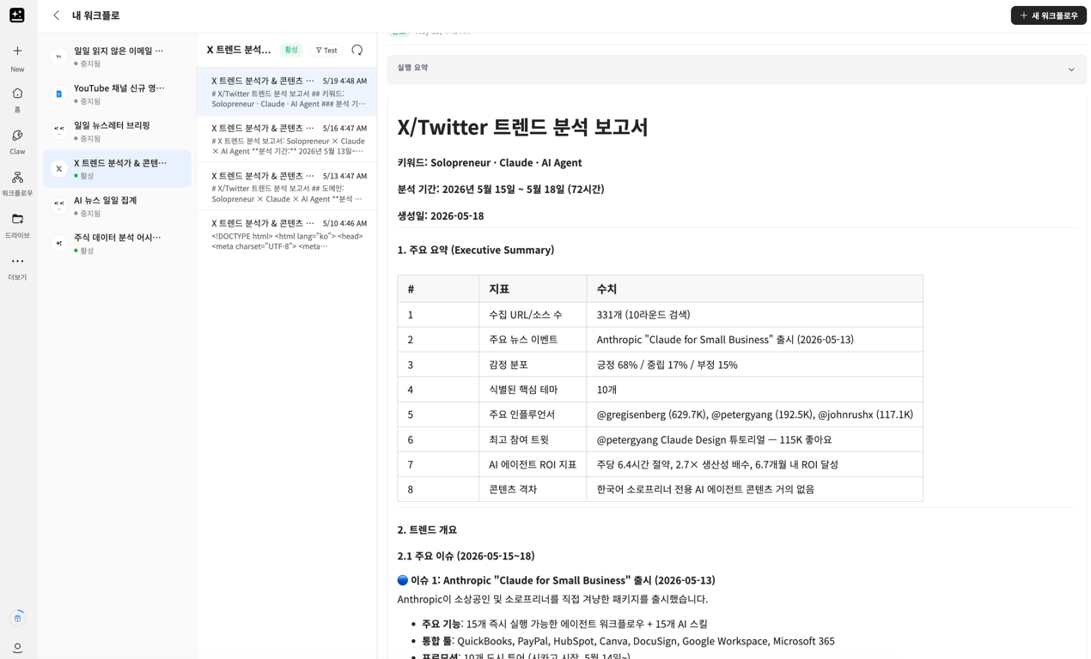
Task: Click the 생성일: 2026-05-18 line
Action: pyautogui.click(x=440, y=215)
